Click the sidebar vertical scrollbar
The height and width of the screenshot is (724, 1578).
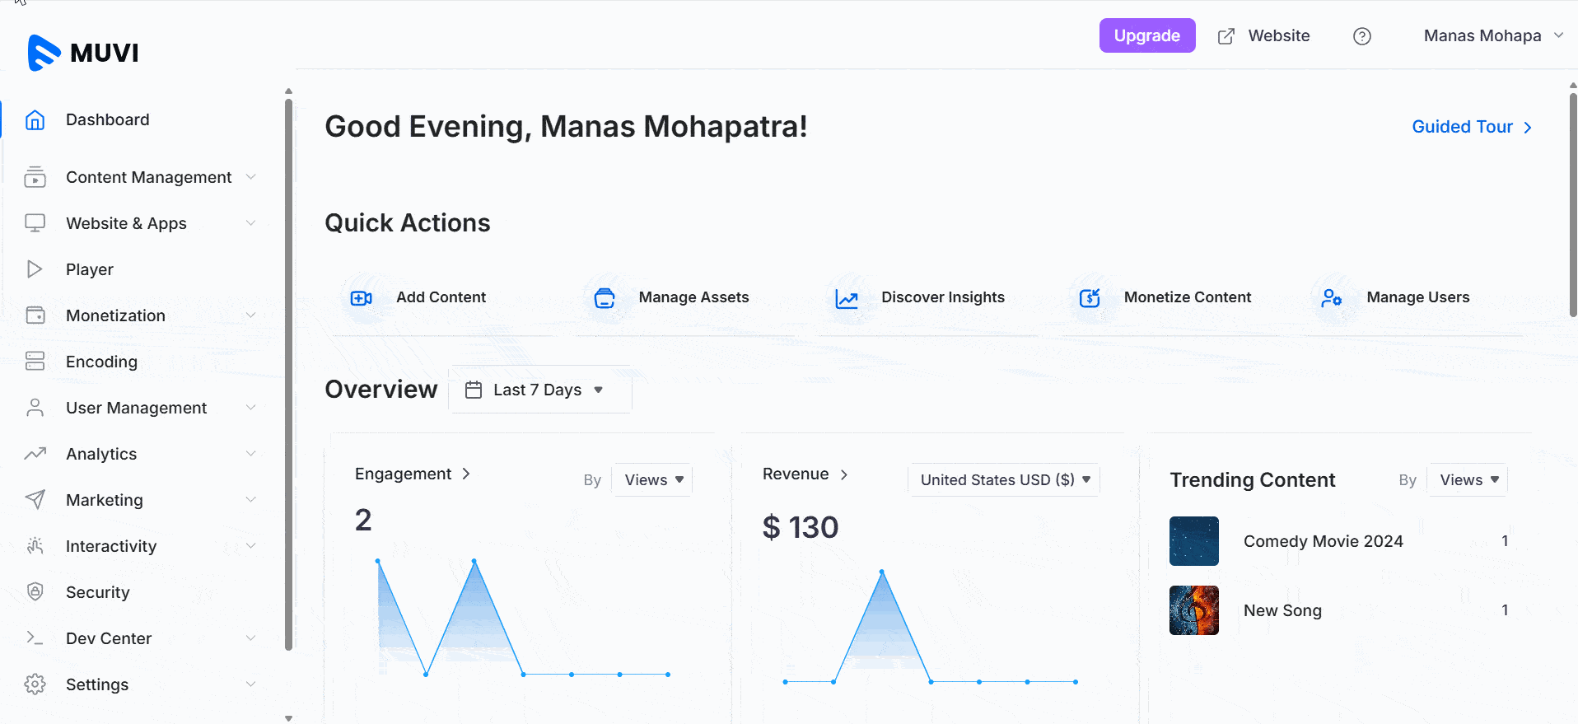(288, 371)
